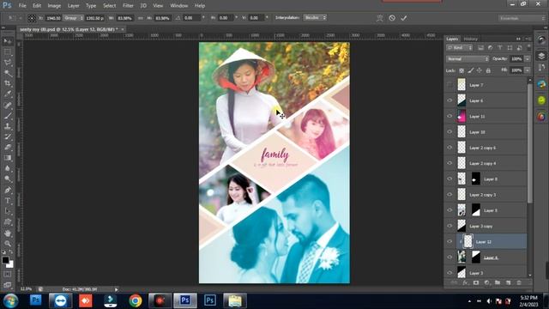Open the layer filter Kind dropdown

coord(460,48)
